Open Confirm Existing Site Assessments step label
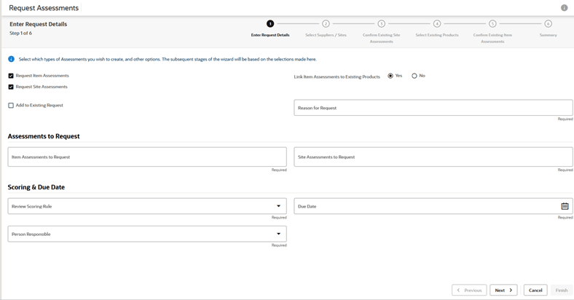The width and height of the screenshot is (574, 300). pyautogui.click(x=381, y=38)
